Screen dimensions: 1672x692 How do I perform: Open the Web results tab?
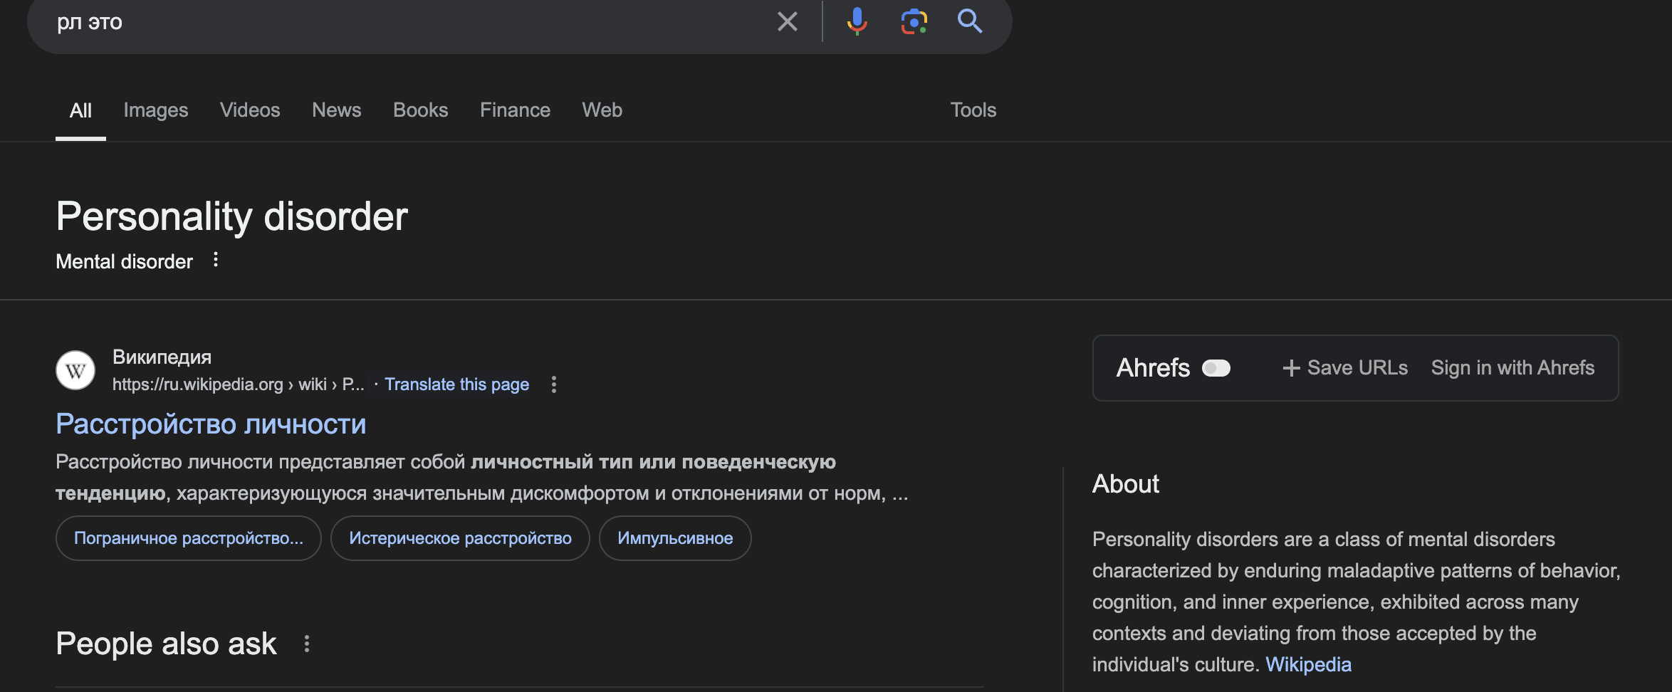(x=602, y=110)
